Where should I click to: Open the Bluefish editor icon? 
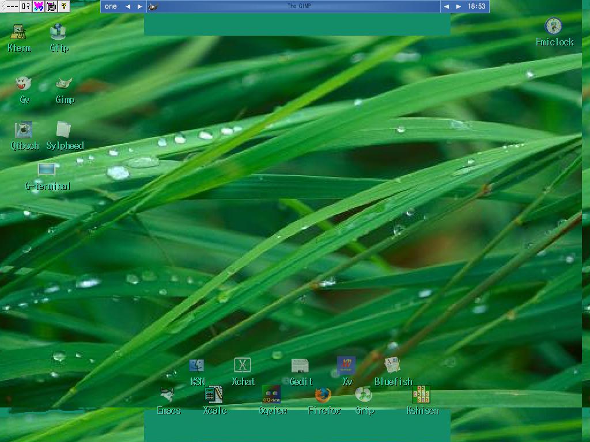392,365
